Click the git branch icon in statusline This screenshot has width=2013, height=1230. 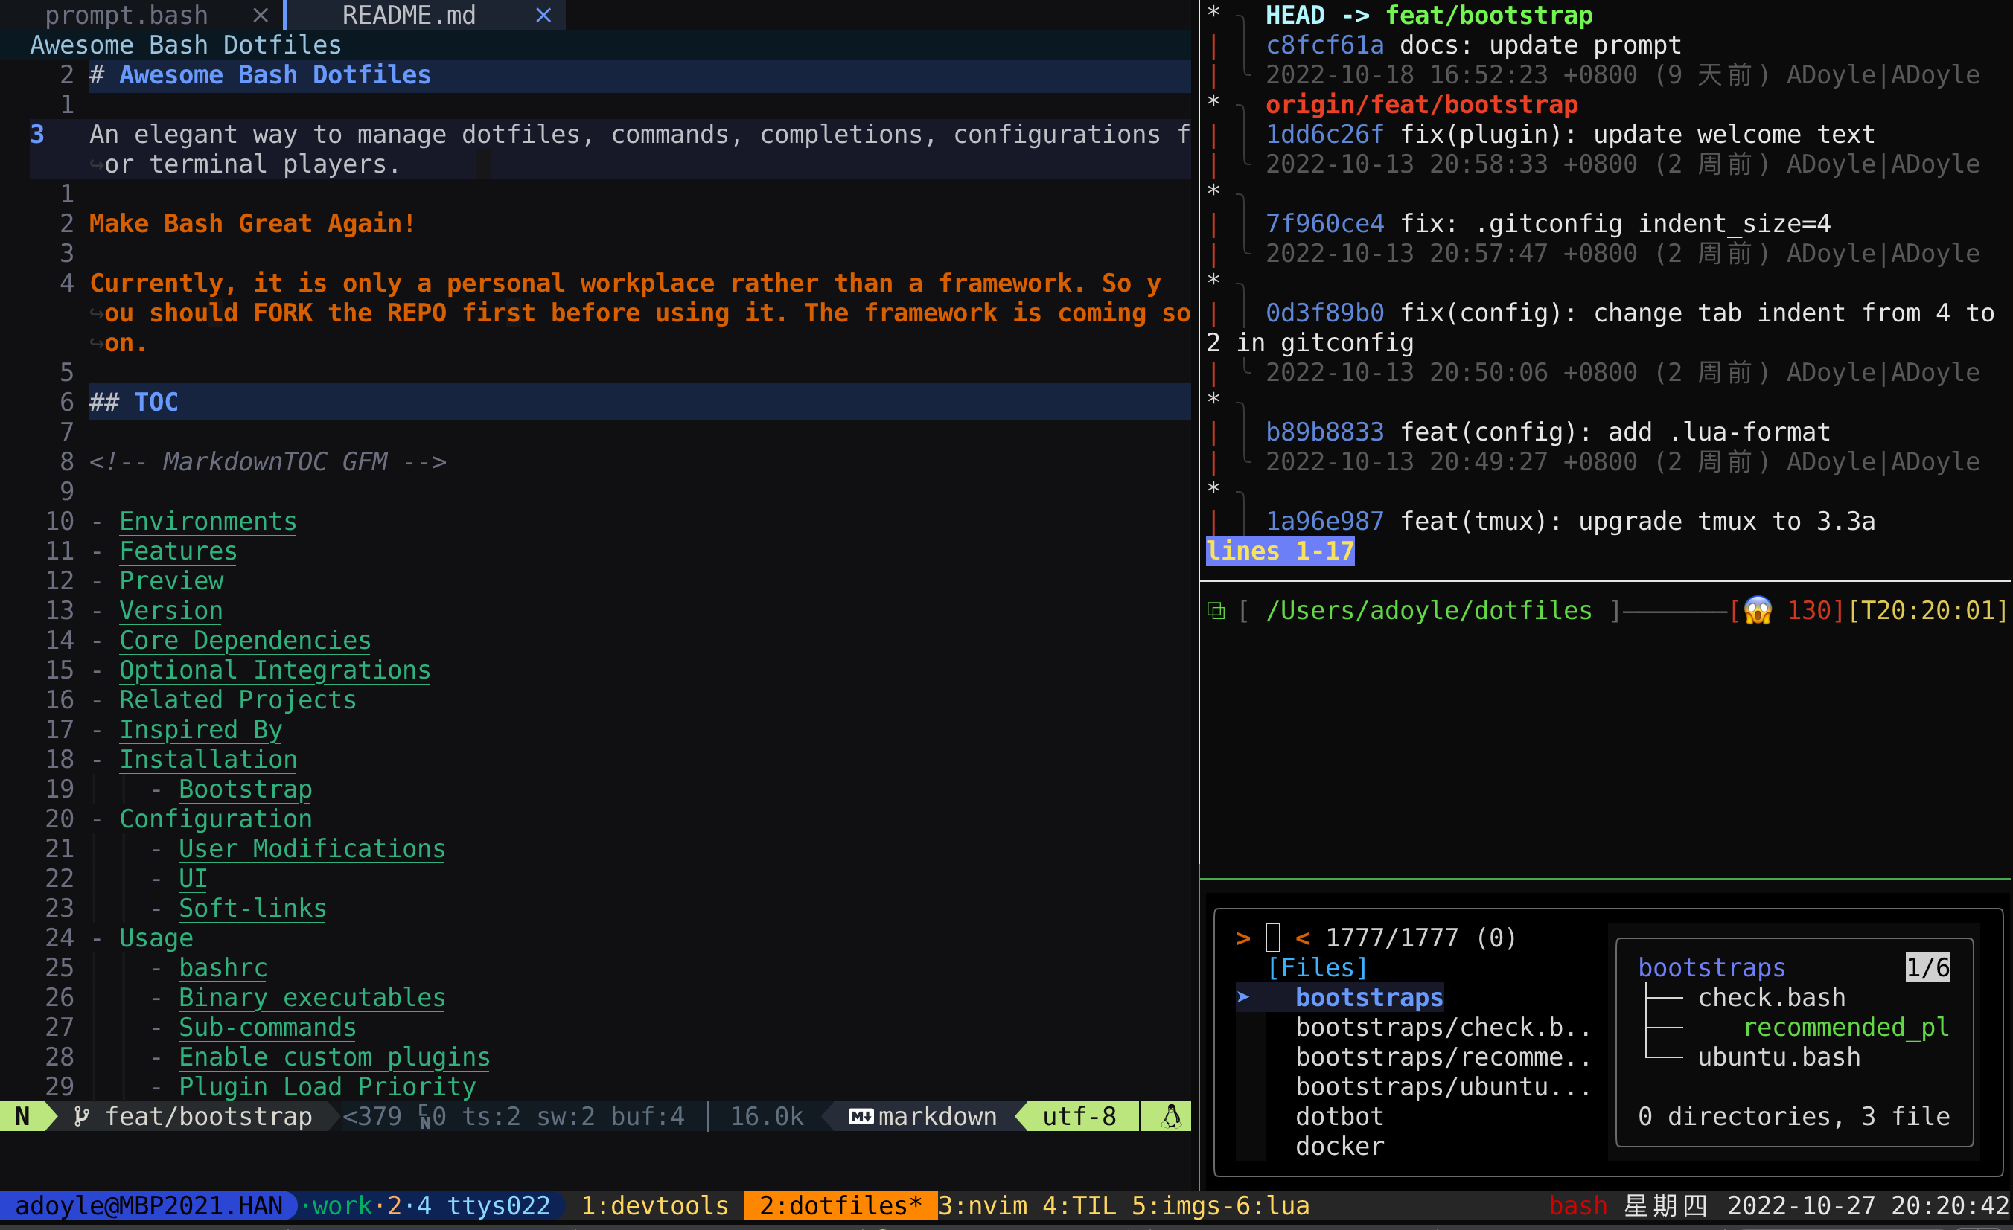pos(81,1116)
